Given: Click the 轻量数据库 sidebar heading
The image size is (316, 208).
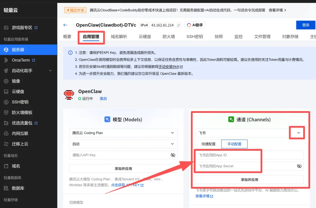Looking at the screenshot, I should 13,178.
